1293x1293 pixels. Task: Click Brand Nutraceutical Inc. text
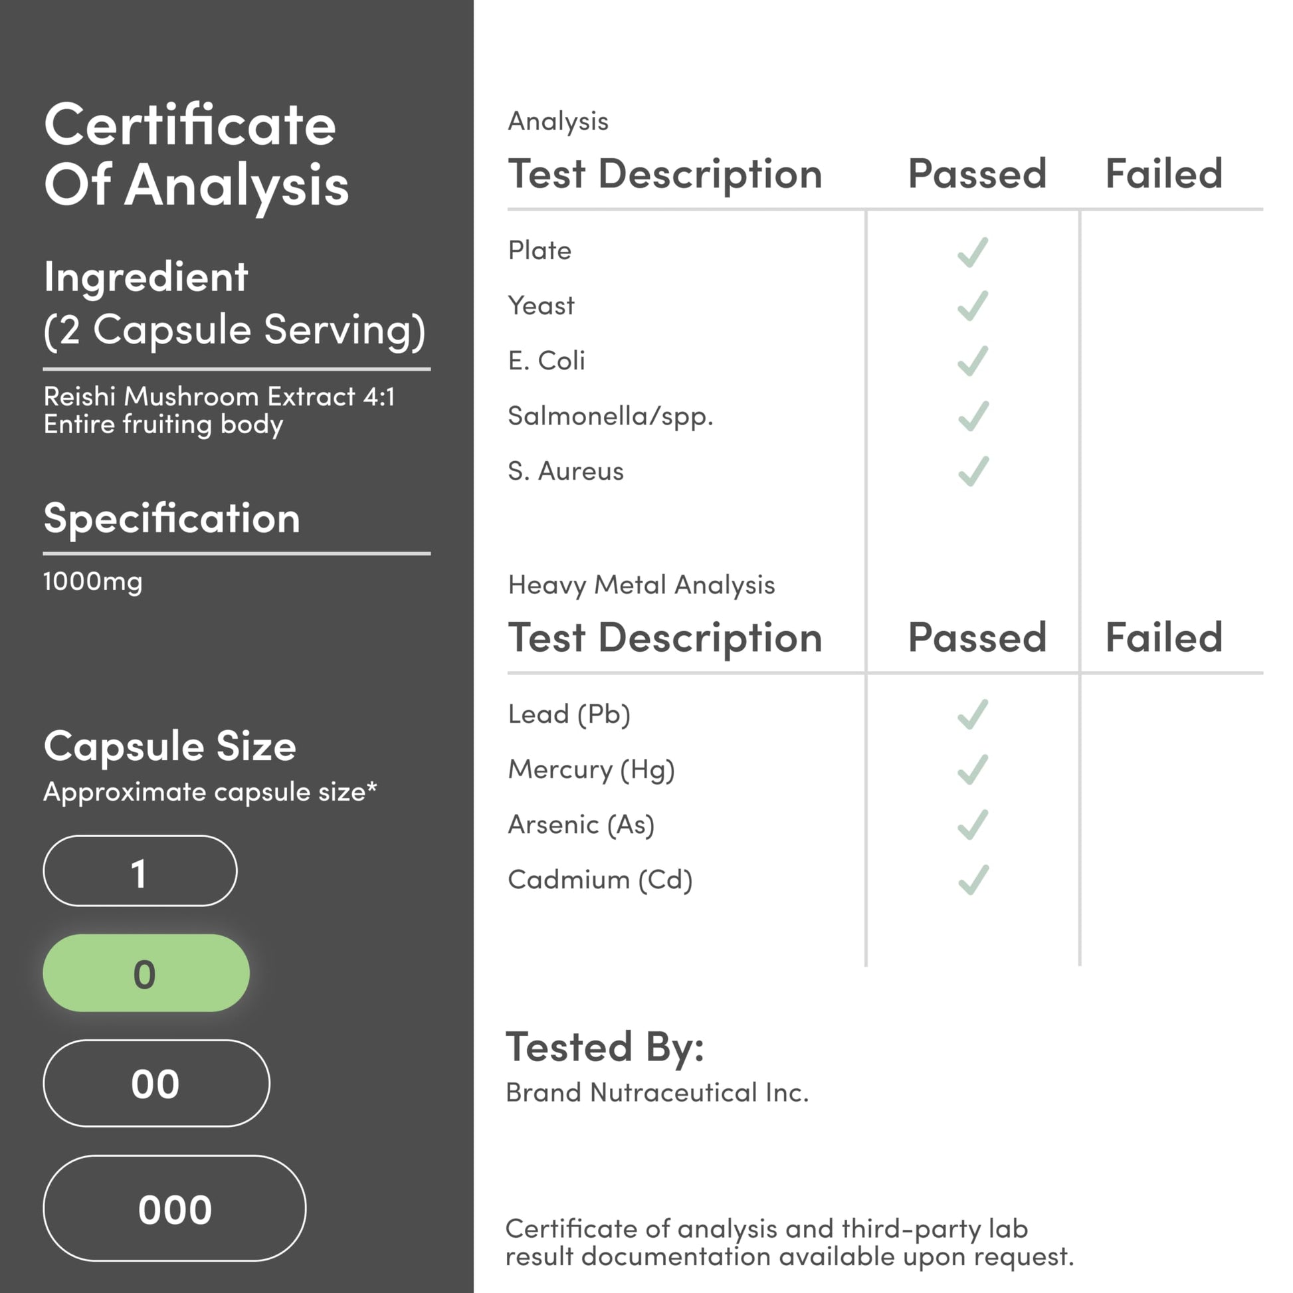pos(657,1093)
